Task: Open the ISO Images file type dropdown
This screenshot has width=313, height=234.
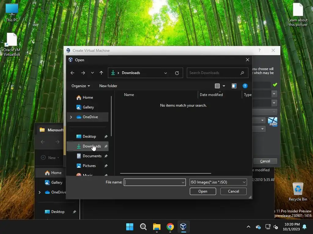Action: [x=218, y=182]
